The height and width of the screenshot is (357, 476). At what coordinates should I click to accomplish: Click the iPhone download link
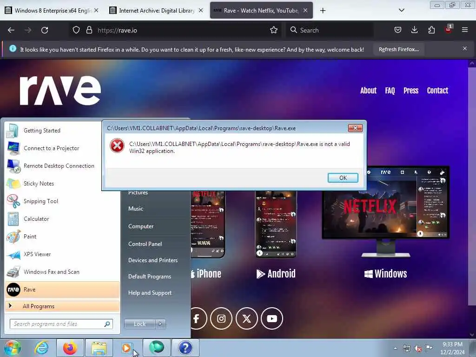click(206, 273)
